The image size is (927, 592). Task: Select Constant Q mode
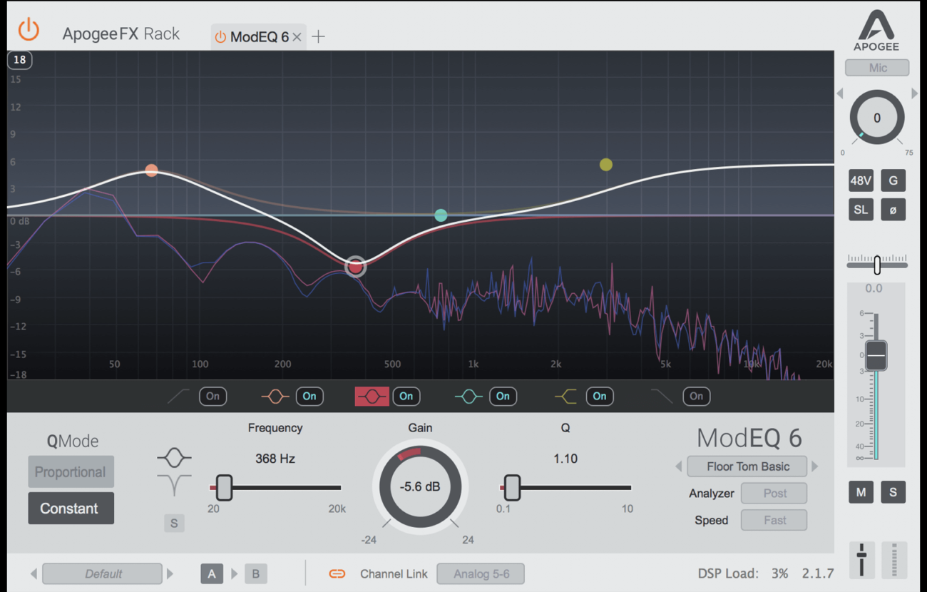71,508
